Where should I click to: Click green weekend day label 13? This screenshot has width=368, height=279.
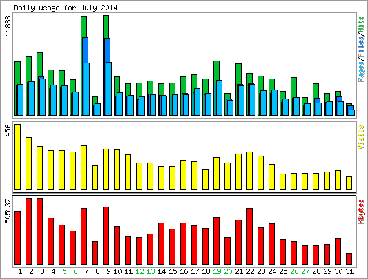click(151, 271)
